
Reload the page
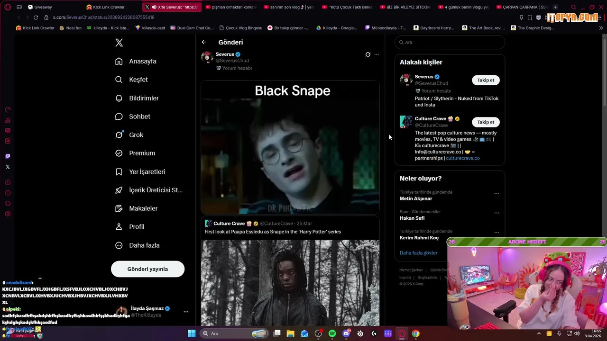(36, 18)
